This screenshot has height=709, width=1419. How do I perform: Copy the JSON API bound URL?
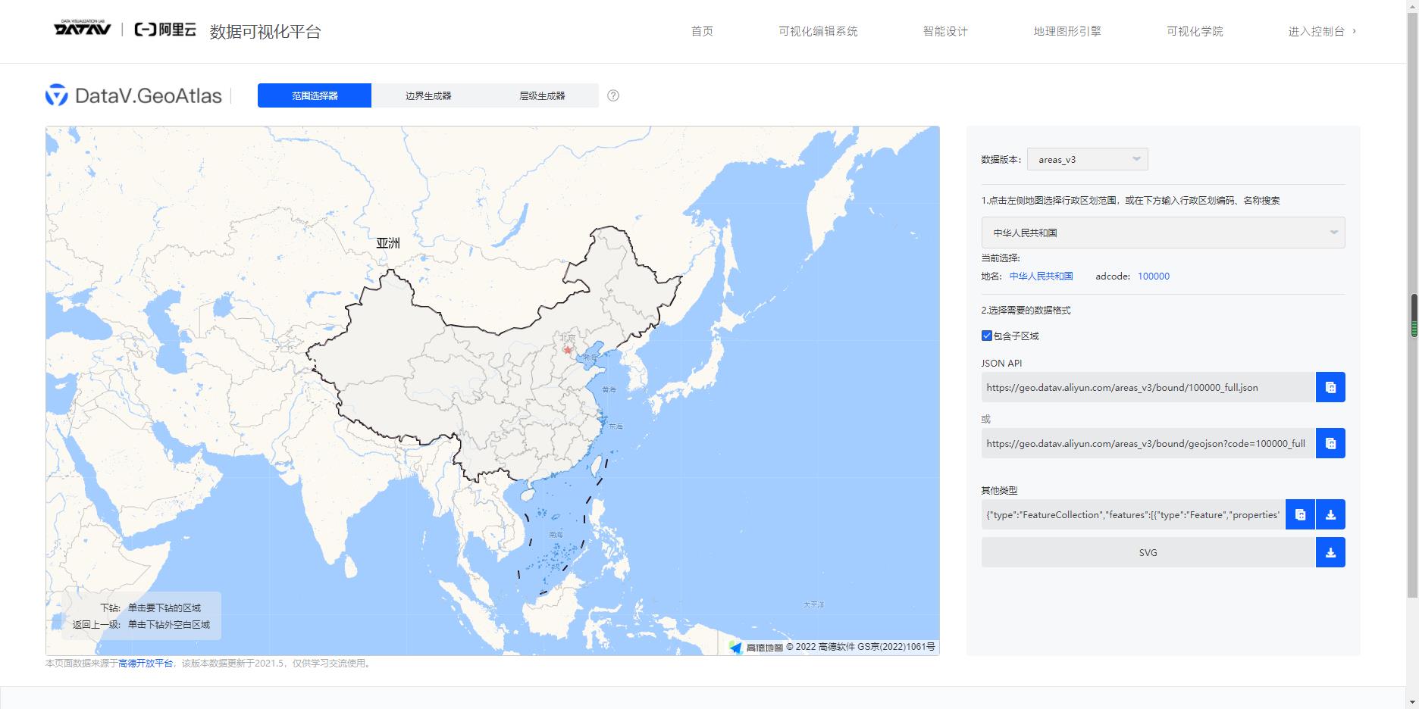1330,387
